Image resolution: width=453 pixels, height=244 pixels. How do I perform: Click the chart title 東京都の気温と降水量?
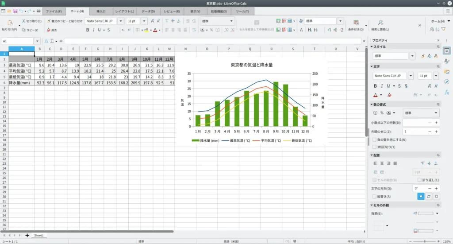pyautogui.click(x=252, y=65)
